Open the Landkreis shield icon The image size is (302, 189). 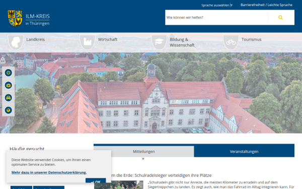coord(16,42)
